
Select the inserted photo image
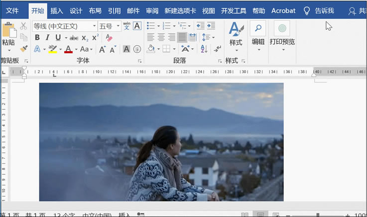point(161,142)
